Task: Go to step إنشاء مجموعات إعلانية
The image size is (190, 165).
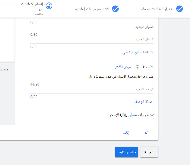Action: click(92, 9)
